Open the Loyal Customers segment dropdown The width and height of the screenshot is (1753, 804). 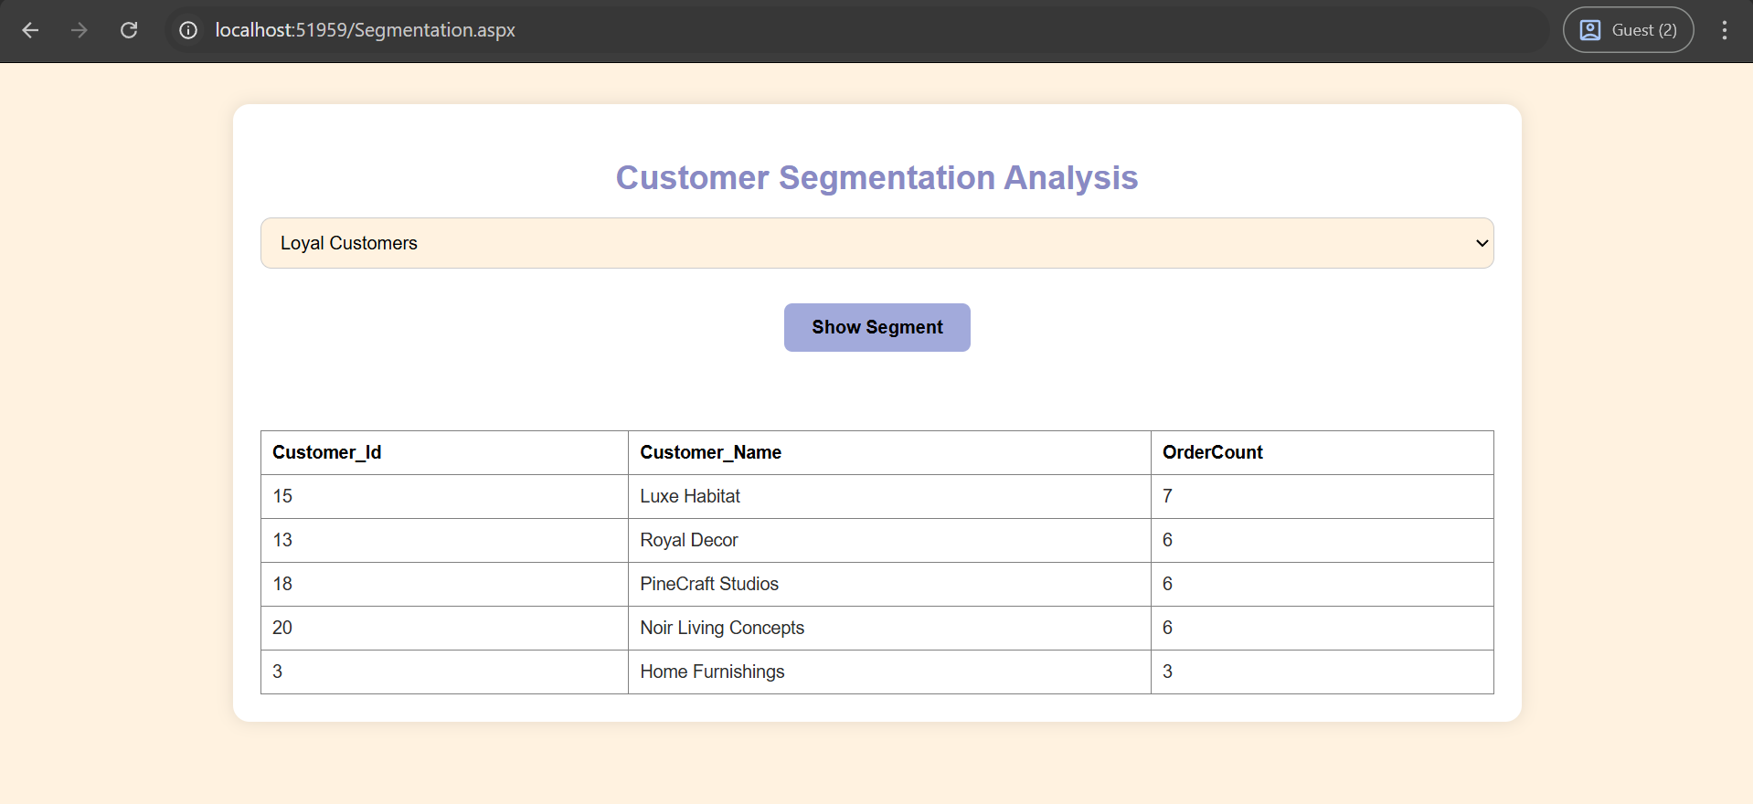[x=876, y=243]
